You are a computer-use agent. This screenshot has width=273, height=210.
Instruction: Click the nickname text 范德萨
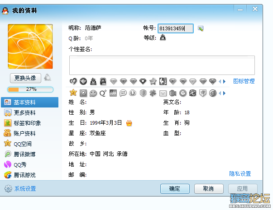pos(93,28)
